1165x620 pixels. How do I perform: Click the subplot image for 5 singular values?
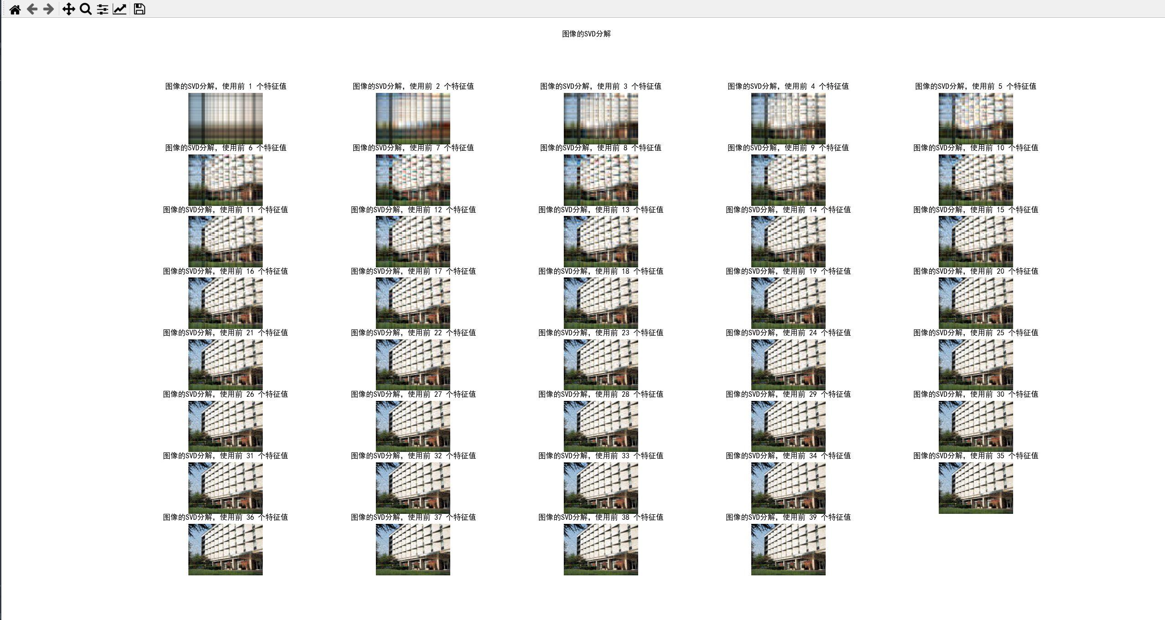coord(975,118)
